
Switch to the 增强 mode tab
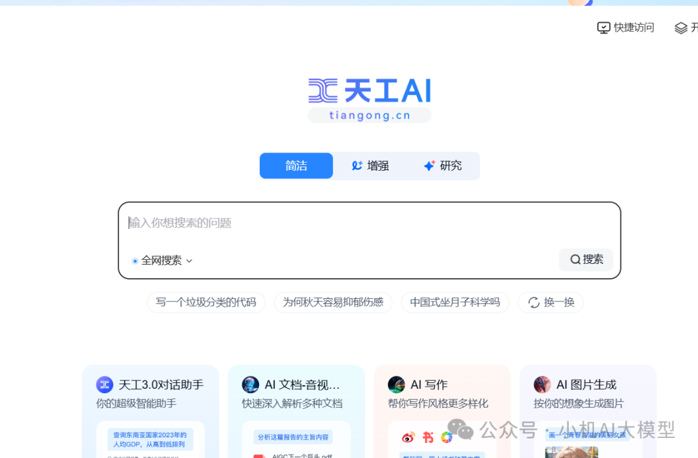pos(370,166)
